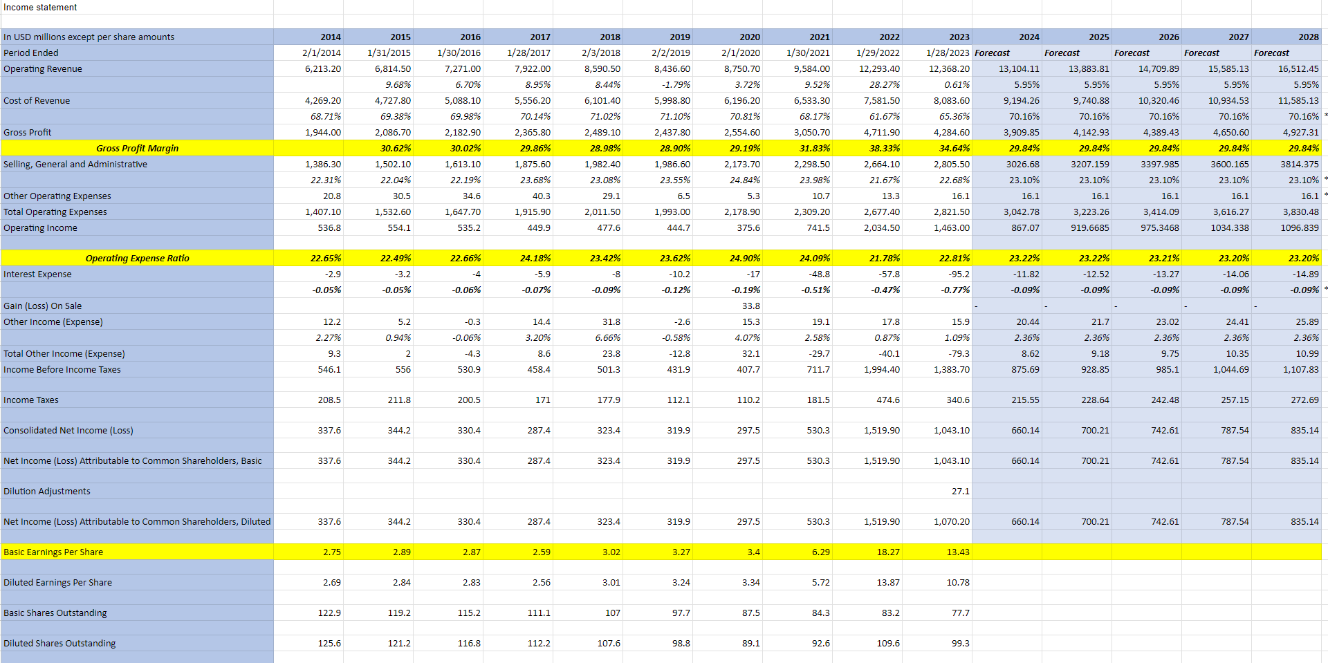This screenshot has width=1328, height=663.
Task: Select income before taxes 1,994.40
Action: point(867,370)
